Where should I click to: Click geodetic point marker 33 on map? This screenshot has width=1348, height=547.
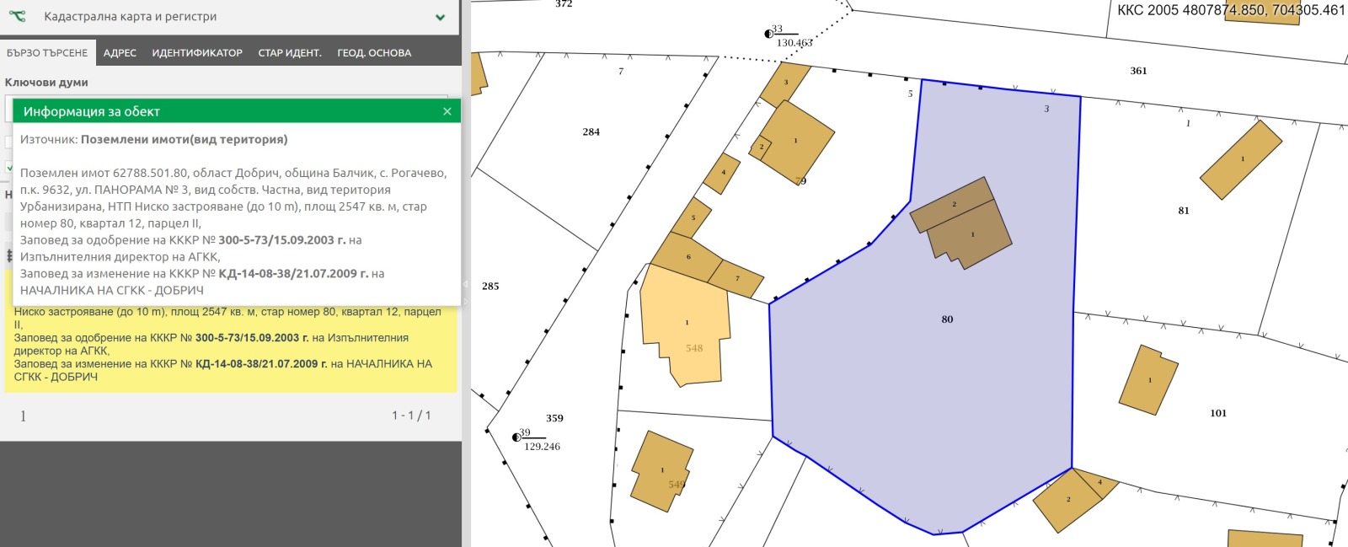768,35
